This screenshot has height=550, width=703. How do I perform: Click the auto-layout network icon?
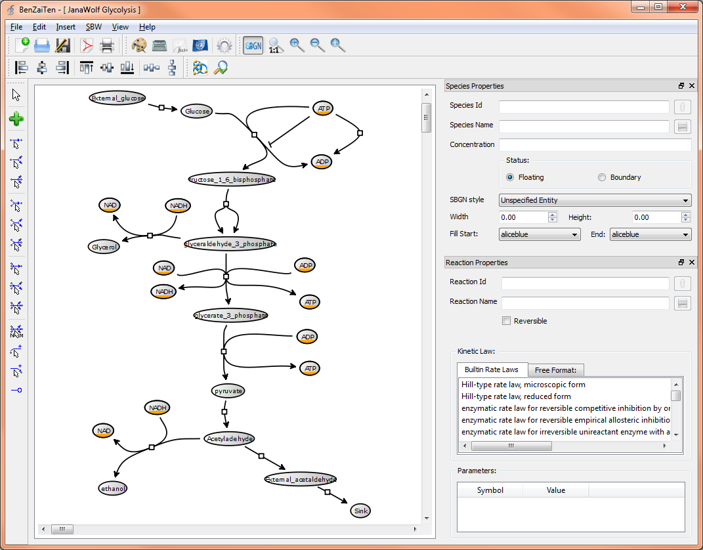[200, 68]
